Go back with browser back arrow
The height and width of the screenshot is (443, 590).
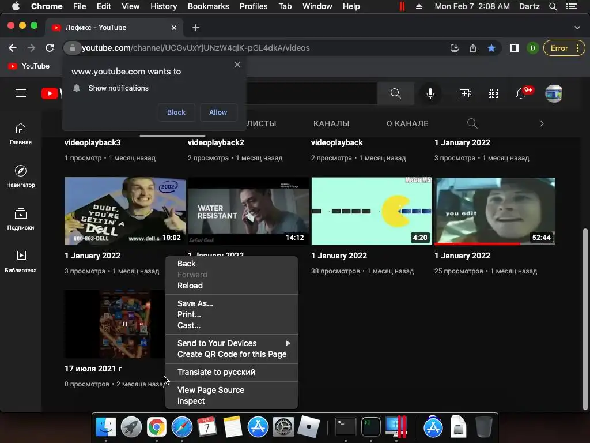(x=13, y=48)
